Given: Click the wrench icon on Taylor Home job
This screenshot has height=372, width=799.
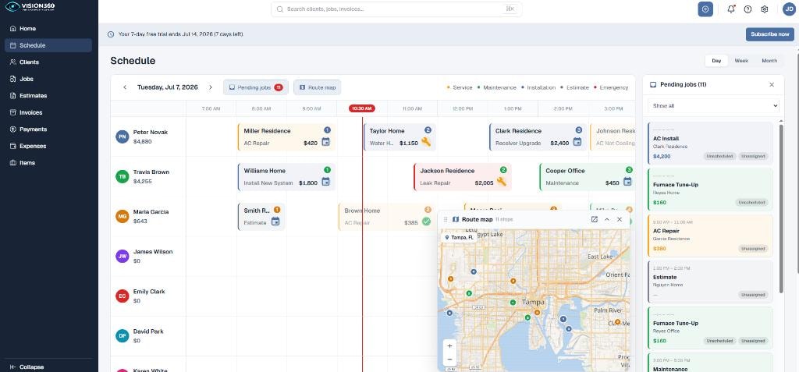Looking at the screenshot, I should click(x=425, y=142).
